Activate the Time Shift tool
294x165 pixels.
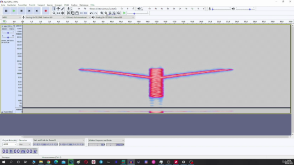pos(58,13)
